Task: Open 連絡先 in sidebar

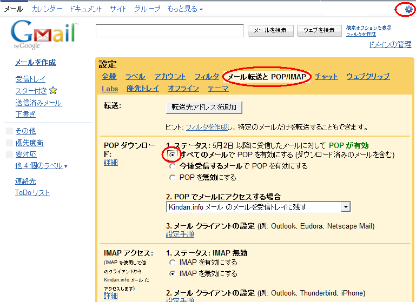Action: pos(25,181)
